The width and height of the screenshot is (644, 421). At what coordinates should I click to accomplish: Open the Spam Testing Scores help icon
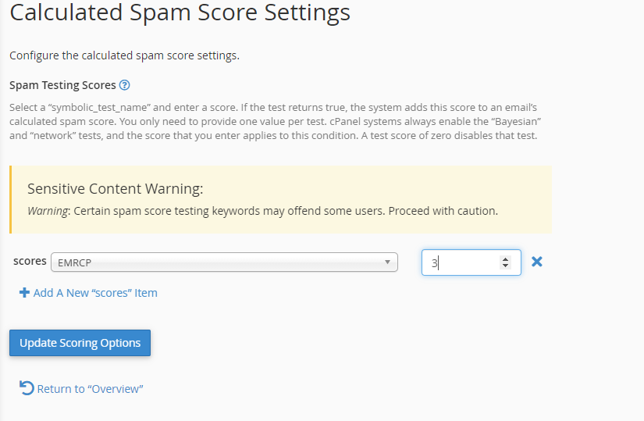(124, 85)
